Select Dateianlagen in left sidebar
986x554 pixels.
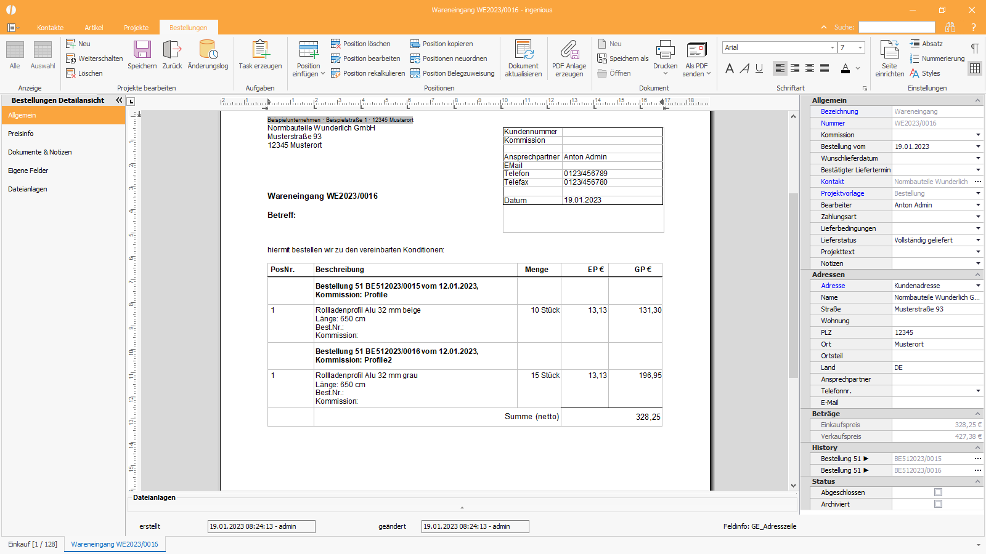[x=63, y=189]
